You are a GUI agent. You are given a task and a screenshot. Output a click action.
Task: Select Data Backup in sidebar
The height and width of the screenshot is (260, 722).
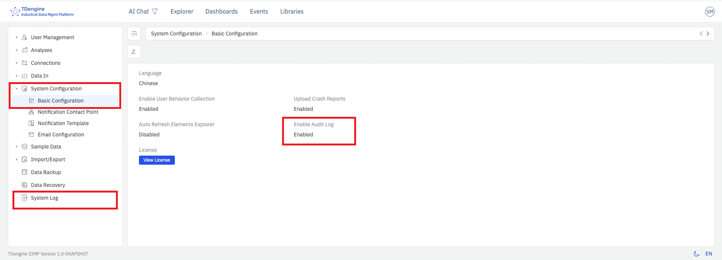pos(46,172)
